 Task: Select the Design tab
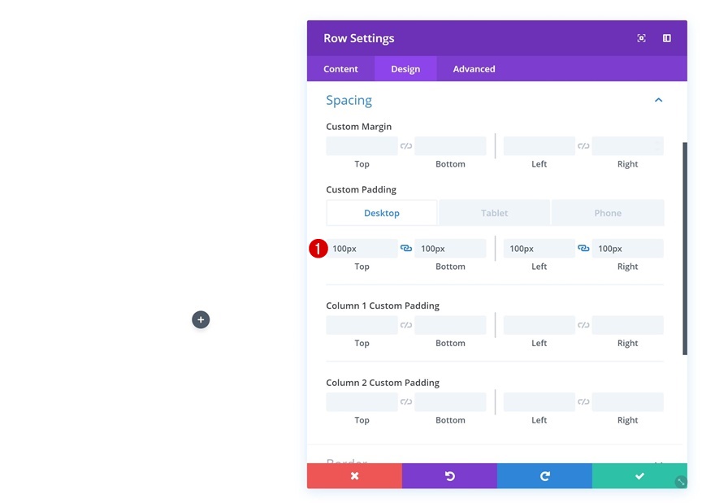pos(405,69)
